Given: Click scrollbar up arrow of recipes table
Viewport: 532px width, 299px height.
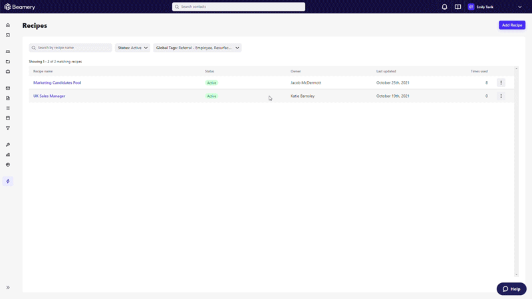Looking at the screenshot, I should pyautogui.click(x=517, y=69).
